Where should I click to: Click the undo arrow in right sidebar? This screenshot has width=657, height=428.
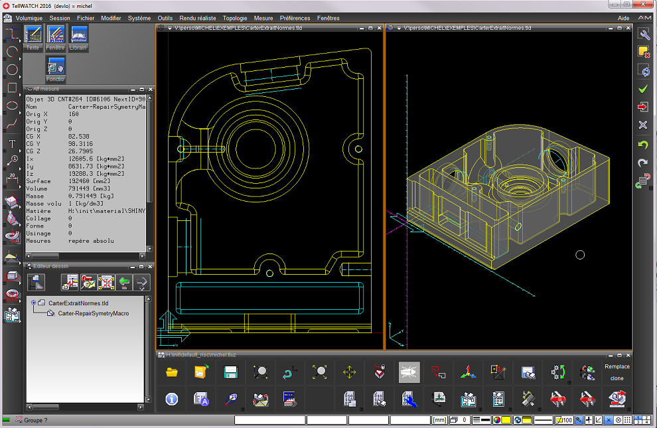click(x=642, y=145)
